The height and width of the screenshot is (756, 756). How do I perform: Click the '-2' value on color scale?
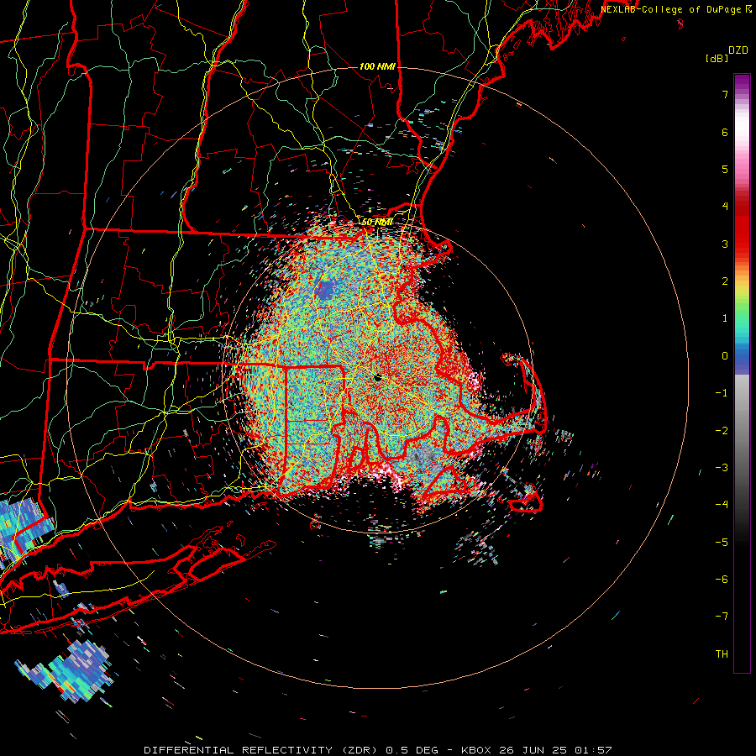tap(722, 431)
